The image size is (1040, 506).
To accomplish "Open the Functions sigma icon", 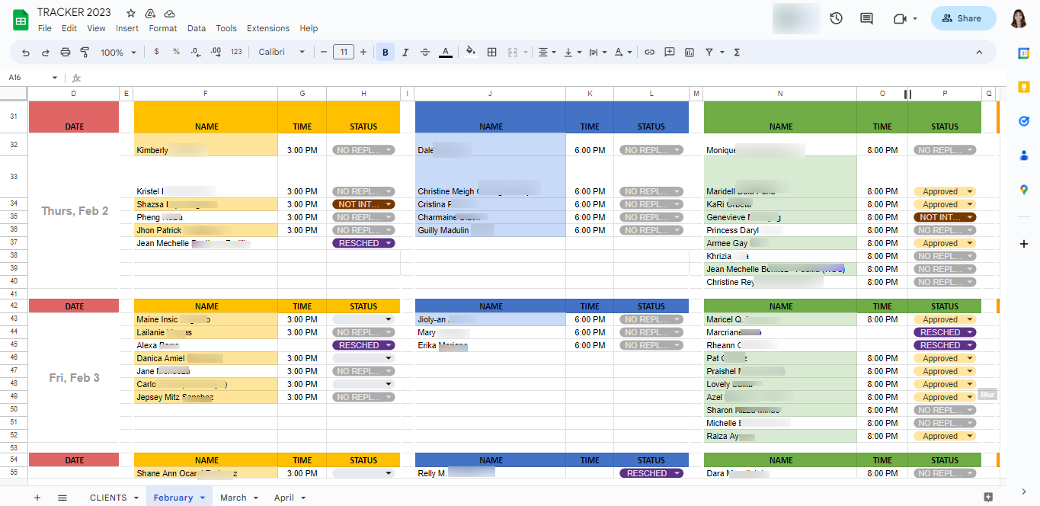I will pyautogui.click(x=737, y=53).
